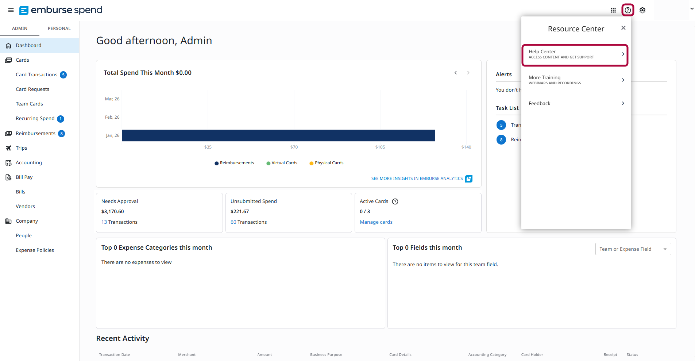Open the Dashboard home icon
Viewport: 695px width, 361px height.
coord(8,45)
